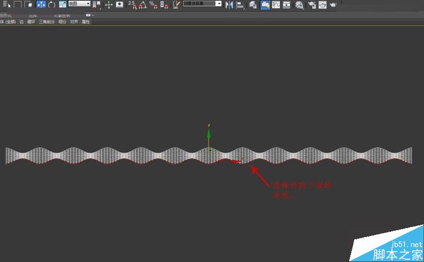Click the Select and Manipulate crosshair icon
Viewport: 424px width, 262px height.
coord(109,5)
